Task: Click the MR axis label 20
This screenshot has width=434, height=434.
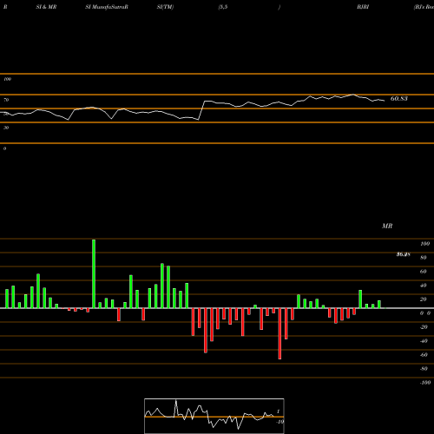Action: 424,299
